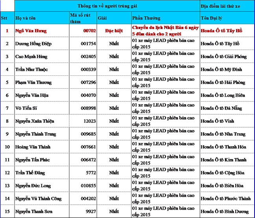Select 'Nhất' prize cell in Võ Tiến Sĩ row
The image size is (255, 218).
coord(114,108)
